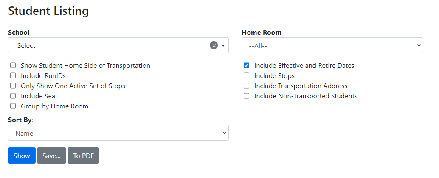Viewport: 439px width, 178px height.
Task: Export the listing with To PDF
Action: pos(83,156)
